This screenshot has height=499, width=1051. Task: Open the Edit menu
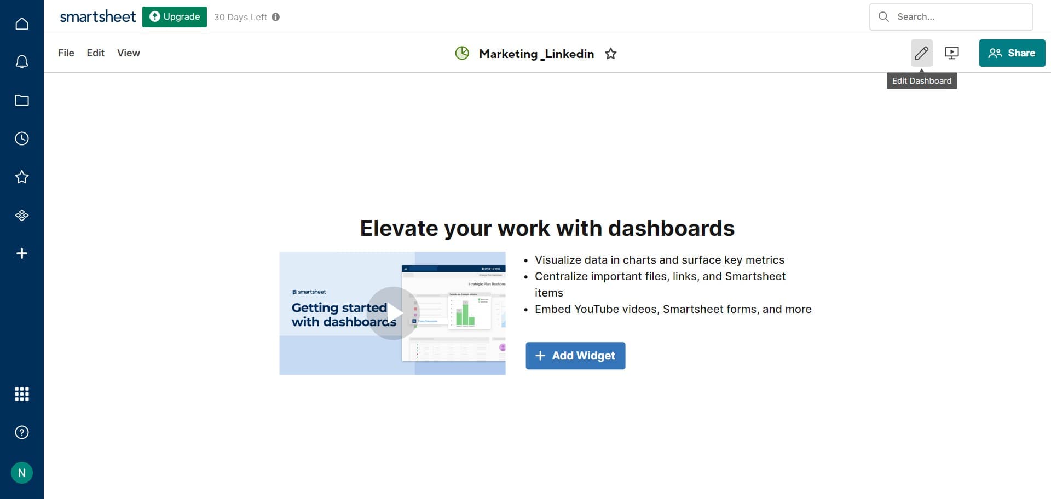point(95,53)
